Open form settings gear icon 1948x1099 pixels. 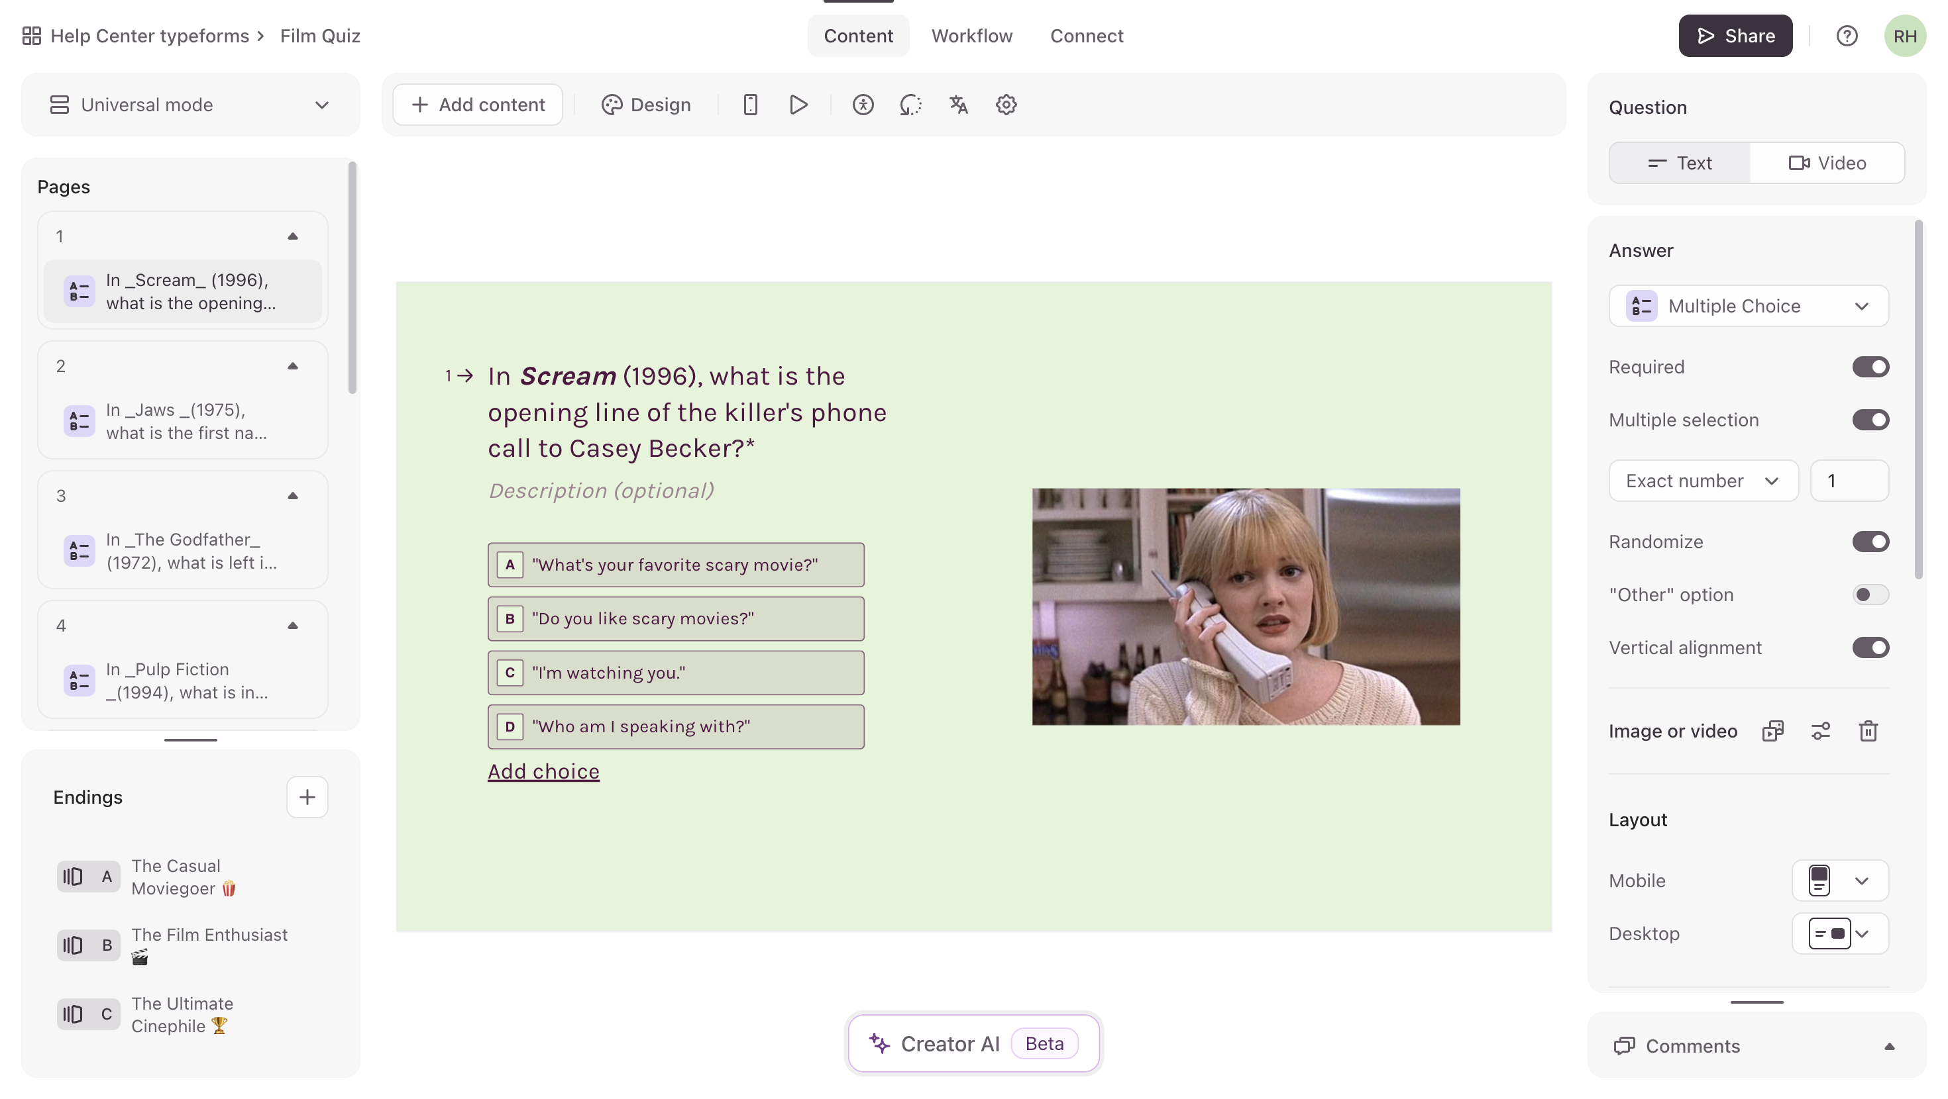tap(1006, 105)
